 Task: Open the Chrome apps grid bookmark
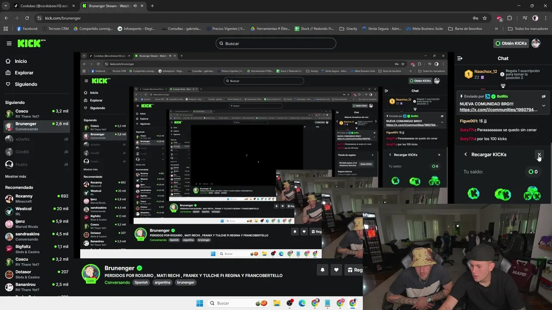point(6,29)
